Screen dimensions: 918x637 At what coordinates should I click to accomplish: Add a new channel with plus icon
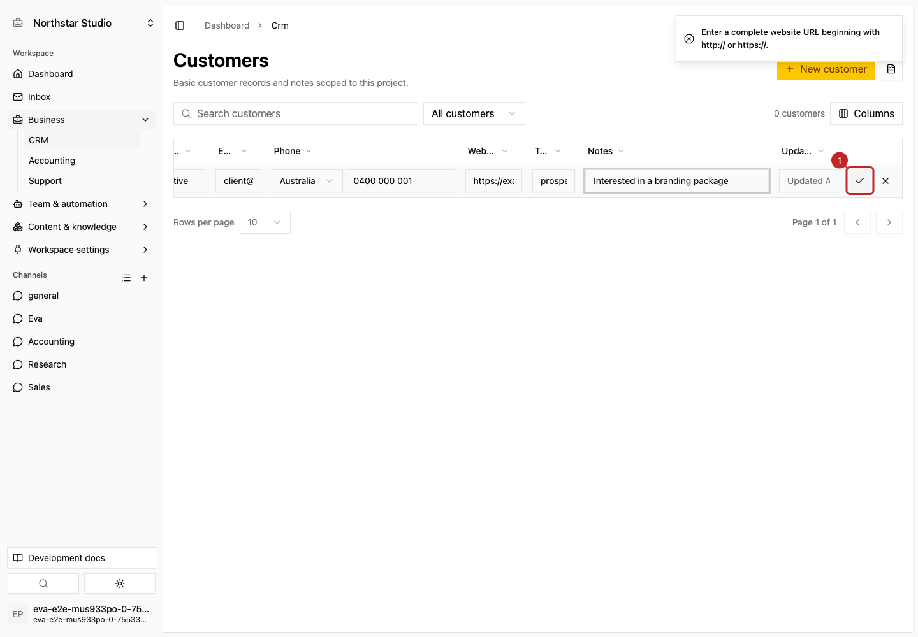tap(144, 278)
